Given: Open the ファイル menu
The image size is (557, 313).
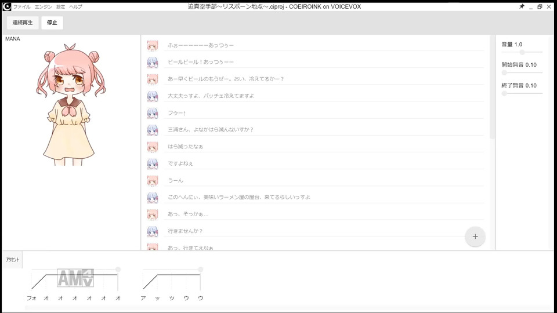Looking at the screenshot, I should pyautogui.click(x=21, y=7).
